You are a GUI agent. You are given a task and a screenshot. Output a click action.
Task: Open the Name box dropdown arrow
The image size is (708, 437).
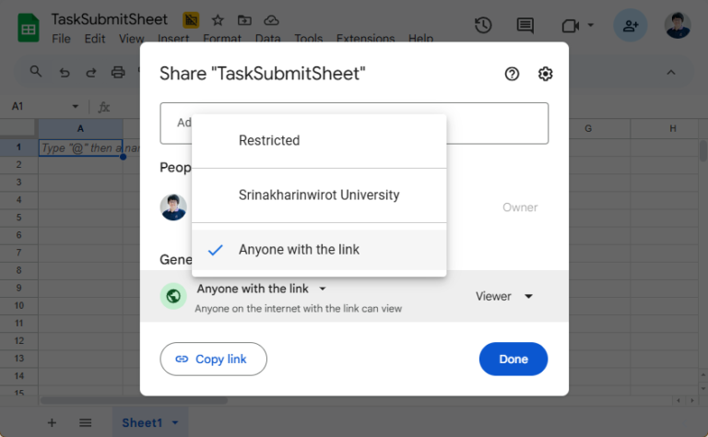[76, 107]
